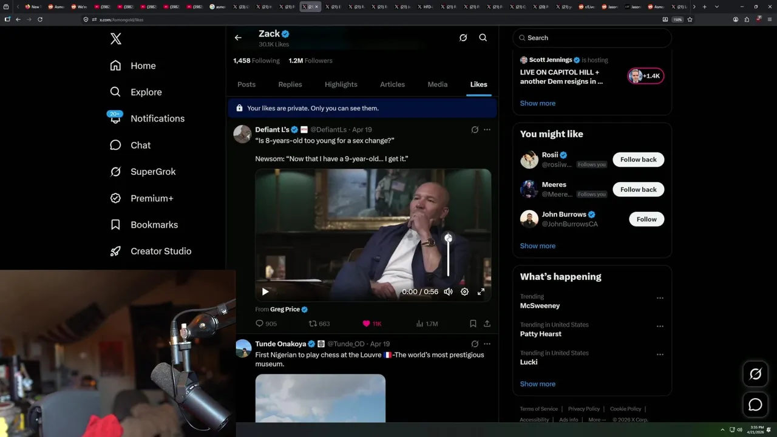Click Grok icon on Defiant L's post
This screenshot has width=777, height=437.
[475, 130]
